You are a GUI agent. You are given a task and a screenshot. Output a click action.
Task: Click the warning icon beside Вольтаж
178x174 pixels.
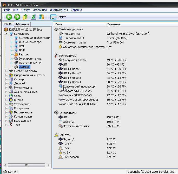pyautogui.click(x=56, y=135)
